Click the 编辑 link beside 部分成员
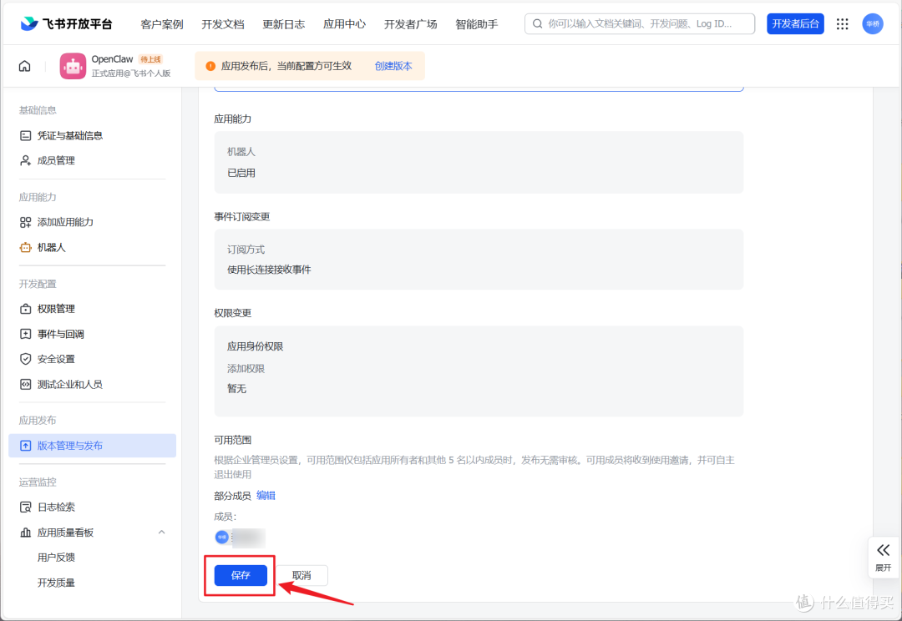 [266, 496]
